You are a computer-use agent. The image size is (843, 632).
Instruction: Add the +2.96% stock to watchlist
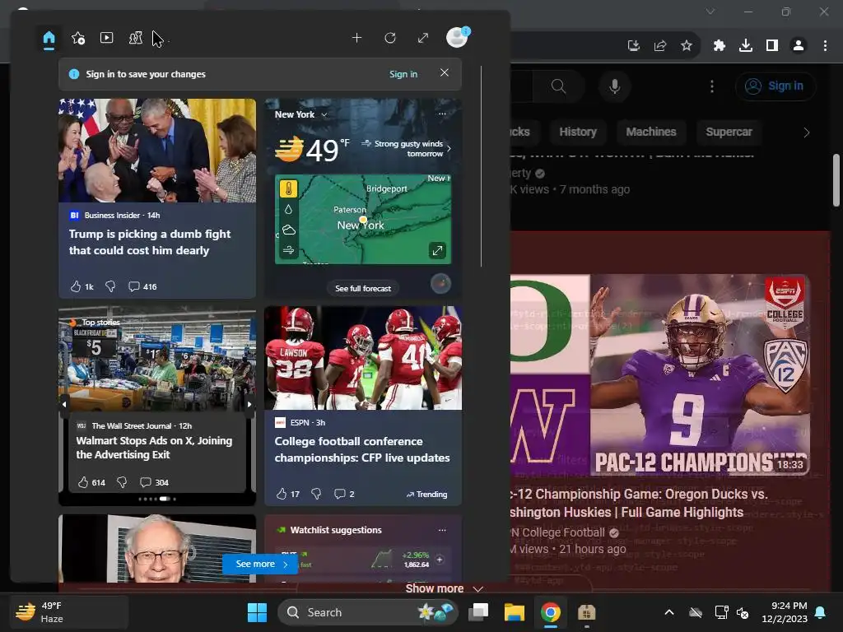coord(440,560)
